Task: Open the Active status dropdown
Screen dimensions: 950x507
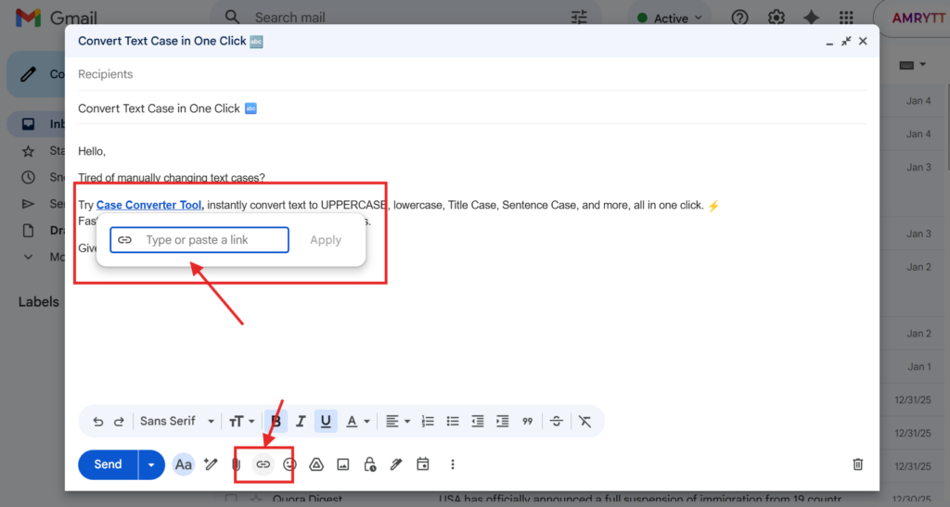Action: tap(670, 19)
